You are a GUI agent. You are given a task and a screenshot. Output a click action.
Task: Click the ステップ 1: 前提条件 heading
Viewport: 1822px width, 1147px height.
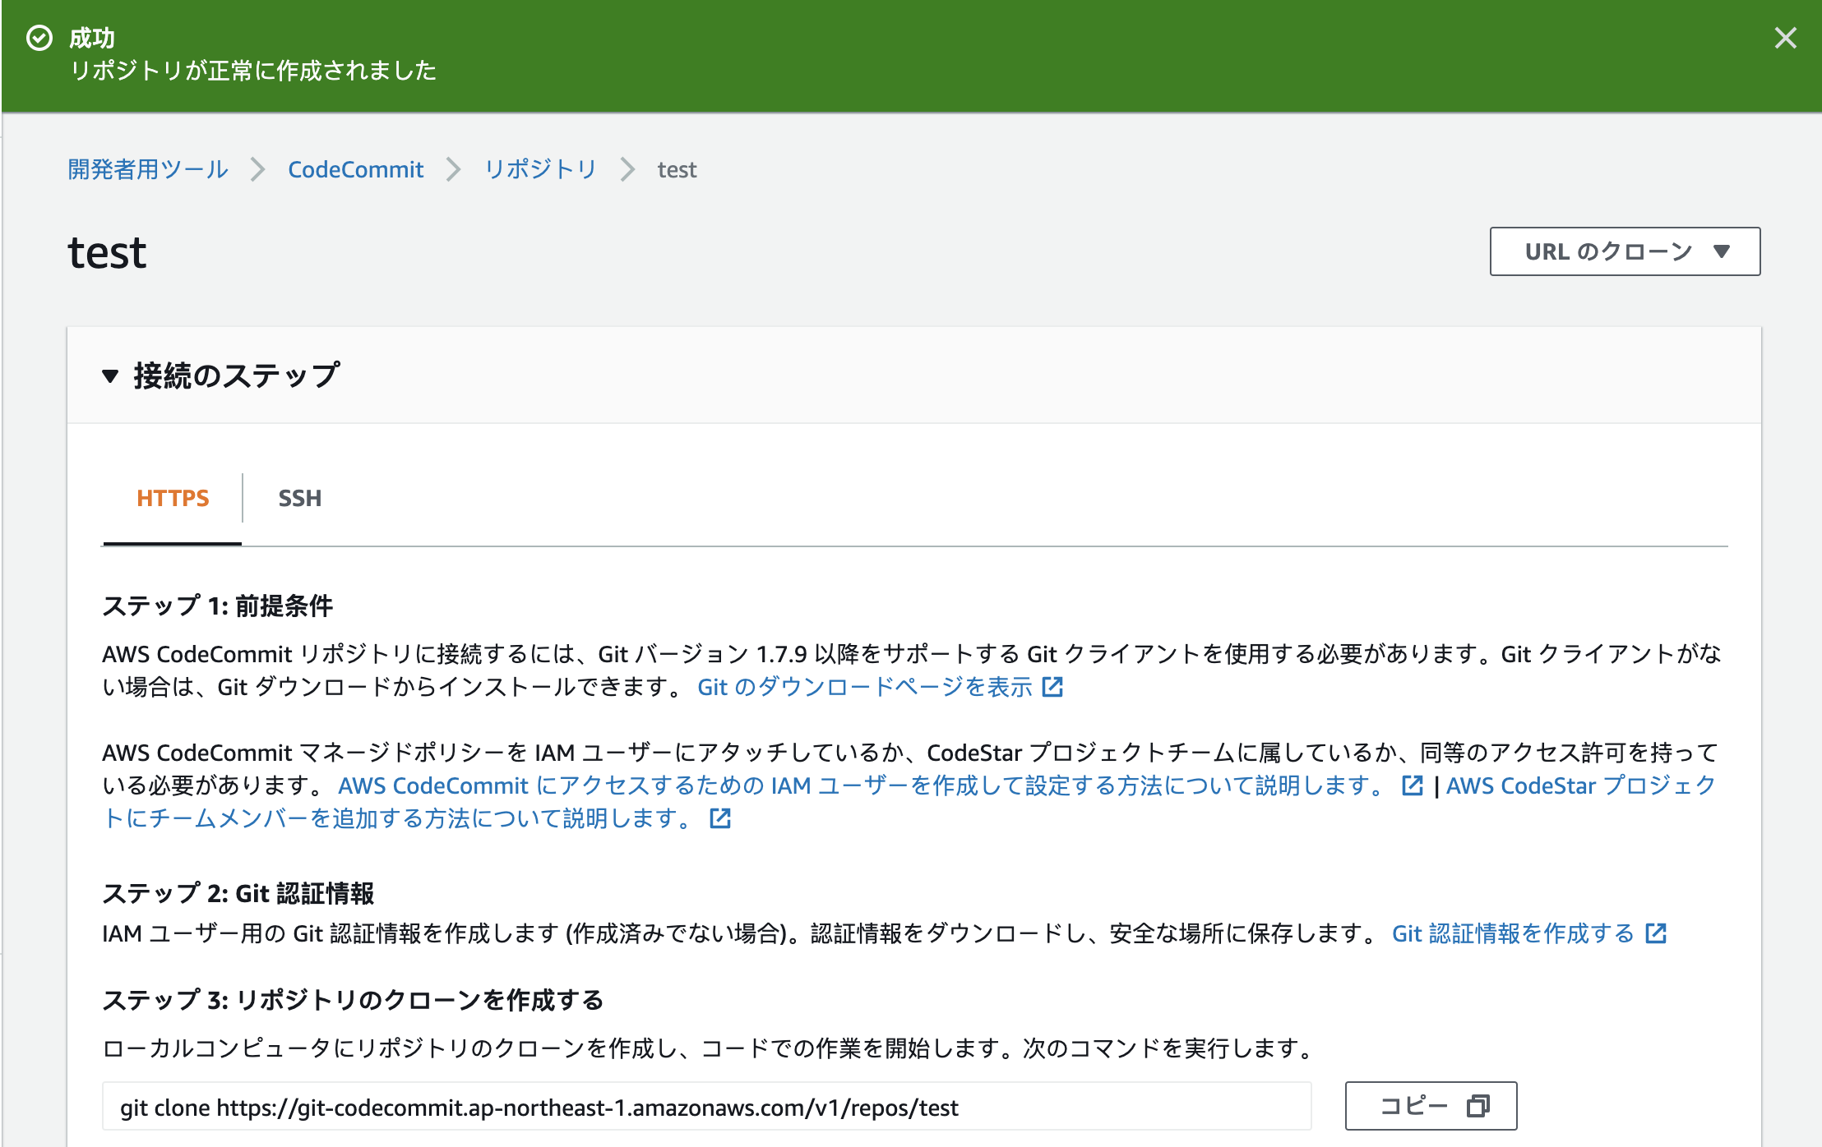coord(218,606)
